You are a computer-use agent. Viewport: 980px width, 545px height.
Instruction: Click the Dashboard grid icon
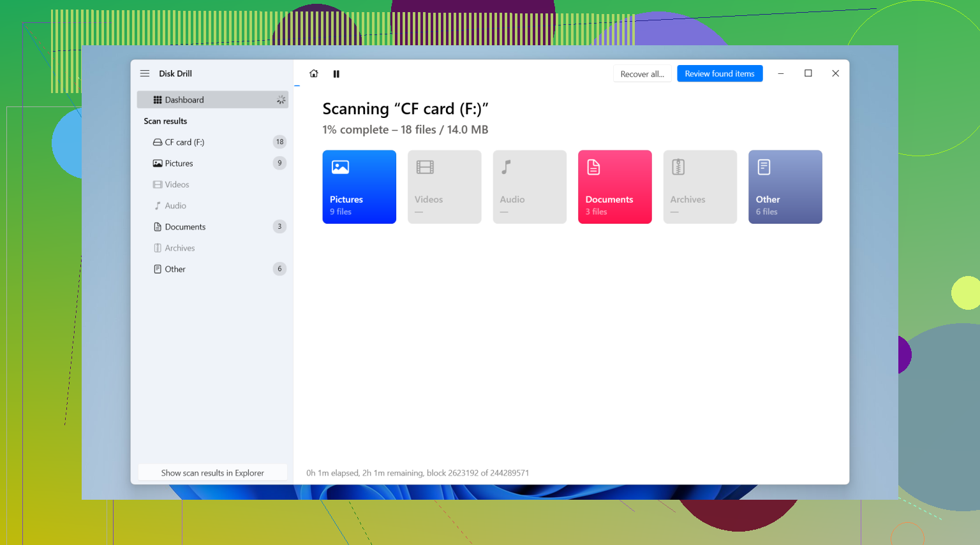(x=158, y=100)
